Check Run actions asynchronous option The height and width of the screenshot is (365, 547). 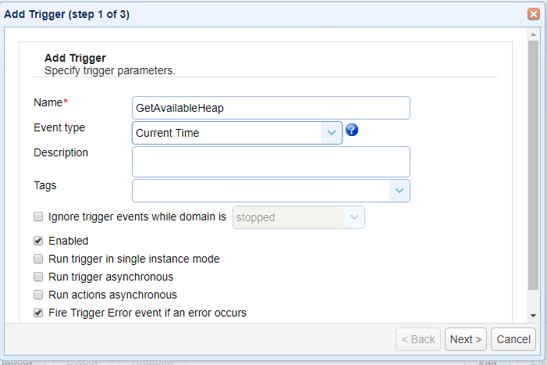[x=38, y=295]
